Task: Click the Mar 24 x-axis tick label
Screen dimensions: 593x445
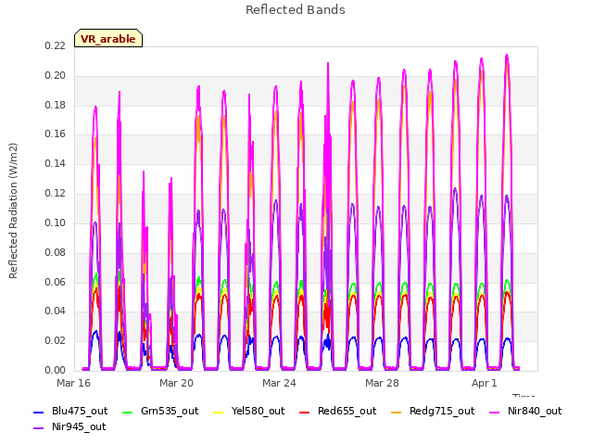Action: [279, 383]
